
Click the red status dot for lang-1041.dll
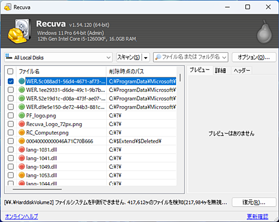[21, 158]
